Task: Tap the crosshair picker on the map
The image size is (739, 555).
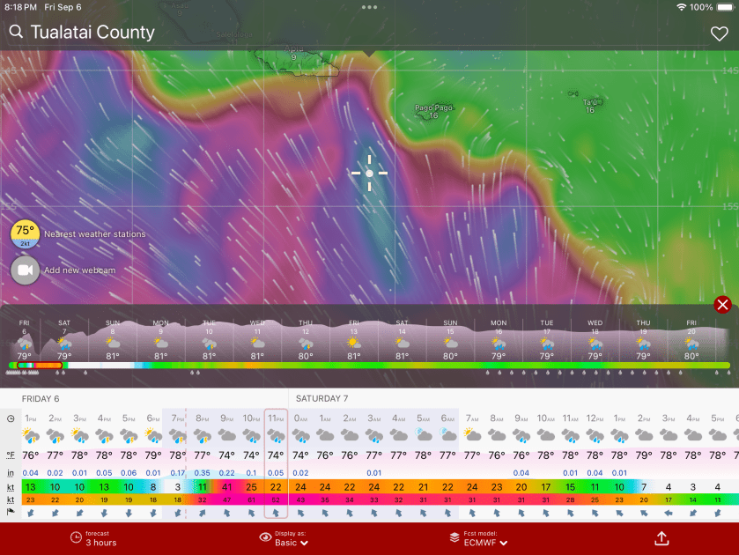Action: [369, 174]
